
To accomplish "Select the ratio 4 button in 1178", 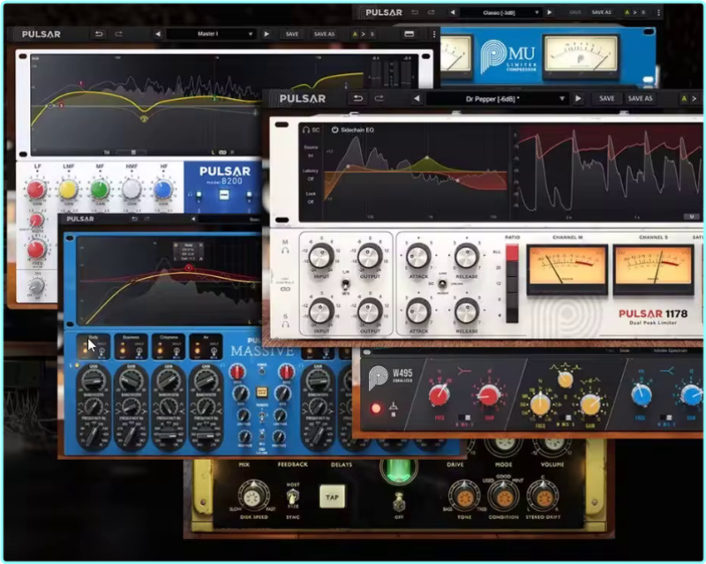I will (512, 315).
